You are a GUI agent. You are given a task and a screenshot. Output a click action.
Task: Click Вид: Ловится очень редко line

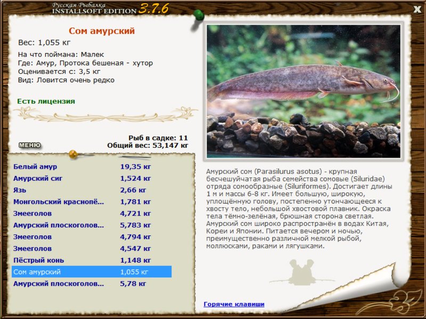pyautogui.click(x=66, y=80)
